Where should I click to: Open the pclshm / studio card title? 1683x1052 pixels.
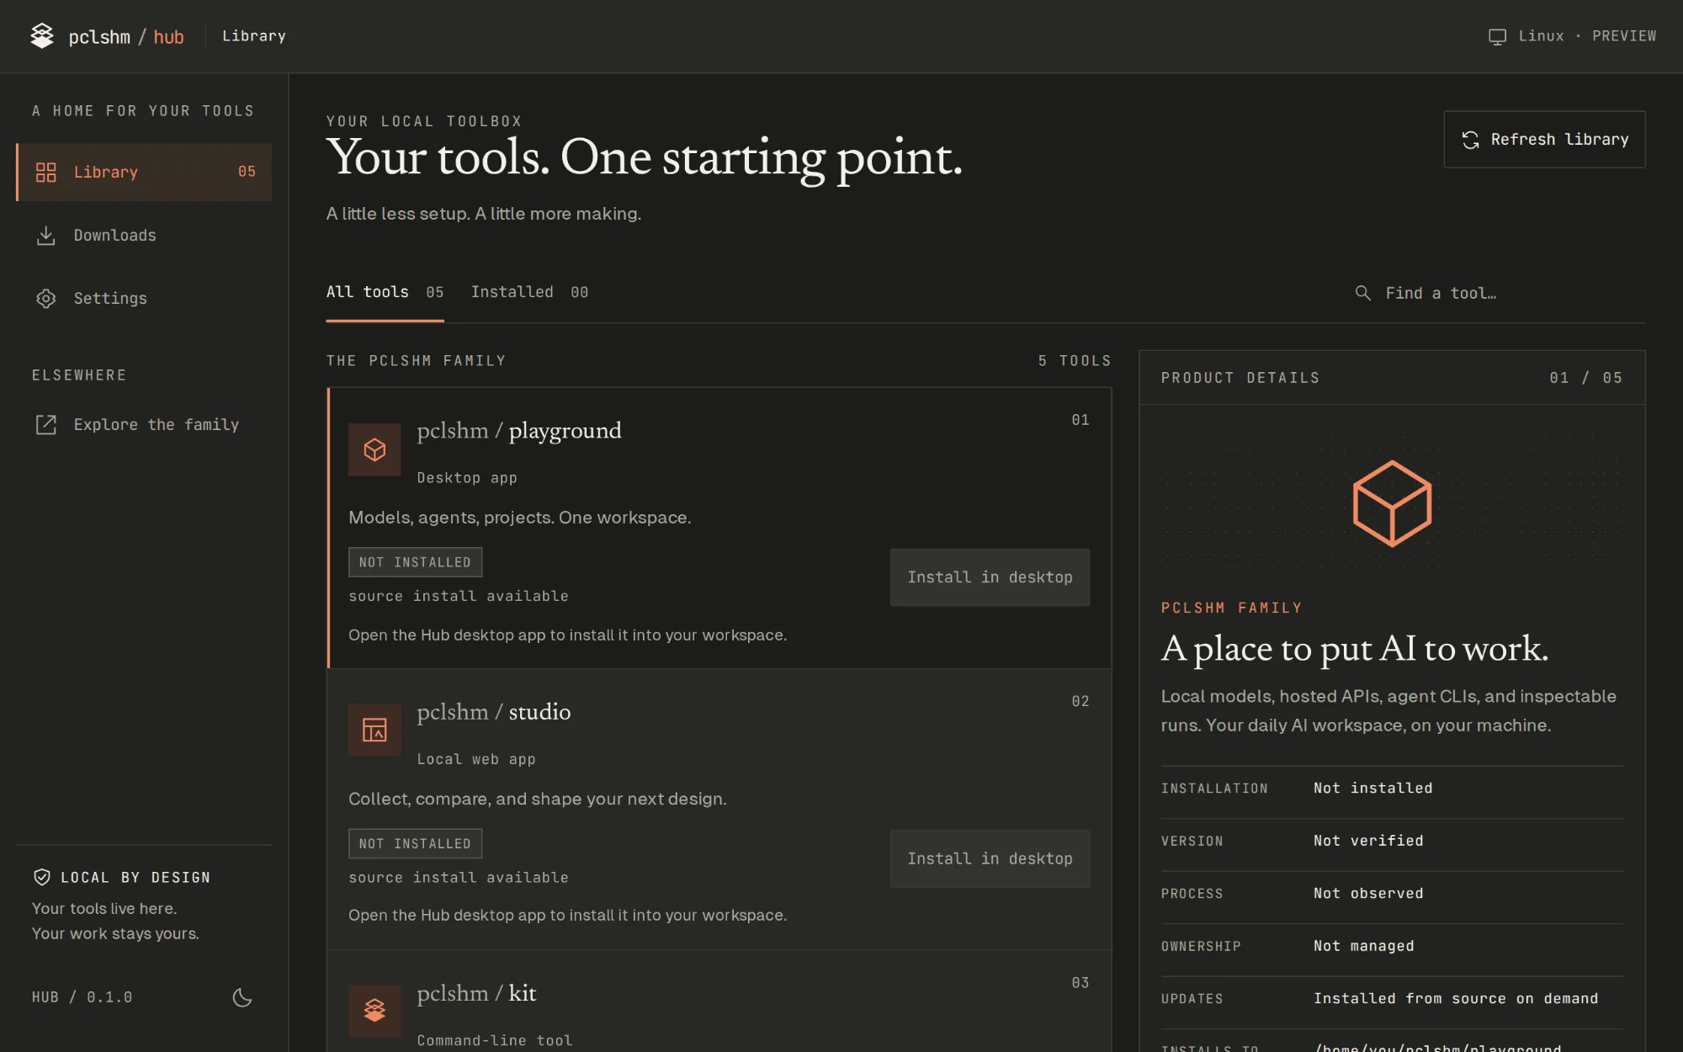[494, 712]
